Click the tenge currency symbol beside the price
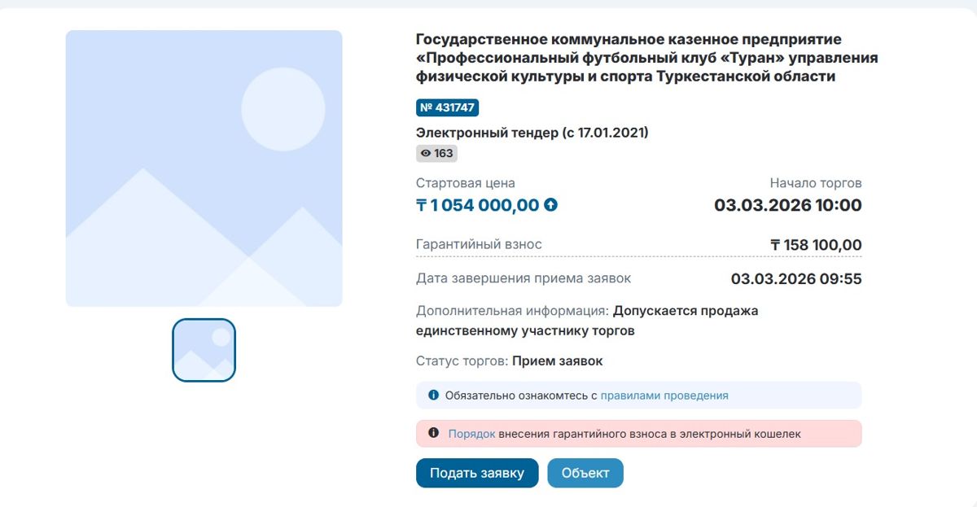The width and height of the screenshot is (977, 507). (423, 205)
